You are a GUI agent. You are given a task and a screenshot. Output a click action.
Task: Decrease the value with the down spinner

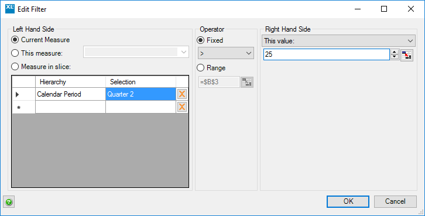pyautogui.click(x=395, y=57)
